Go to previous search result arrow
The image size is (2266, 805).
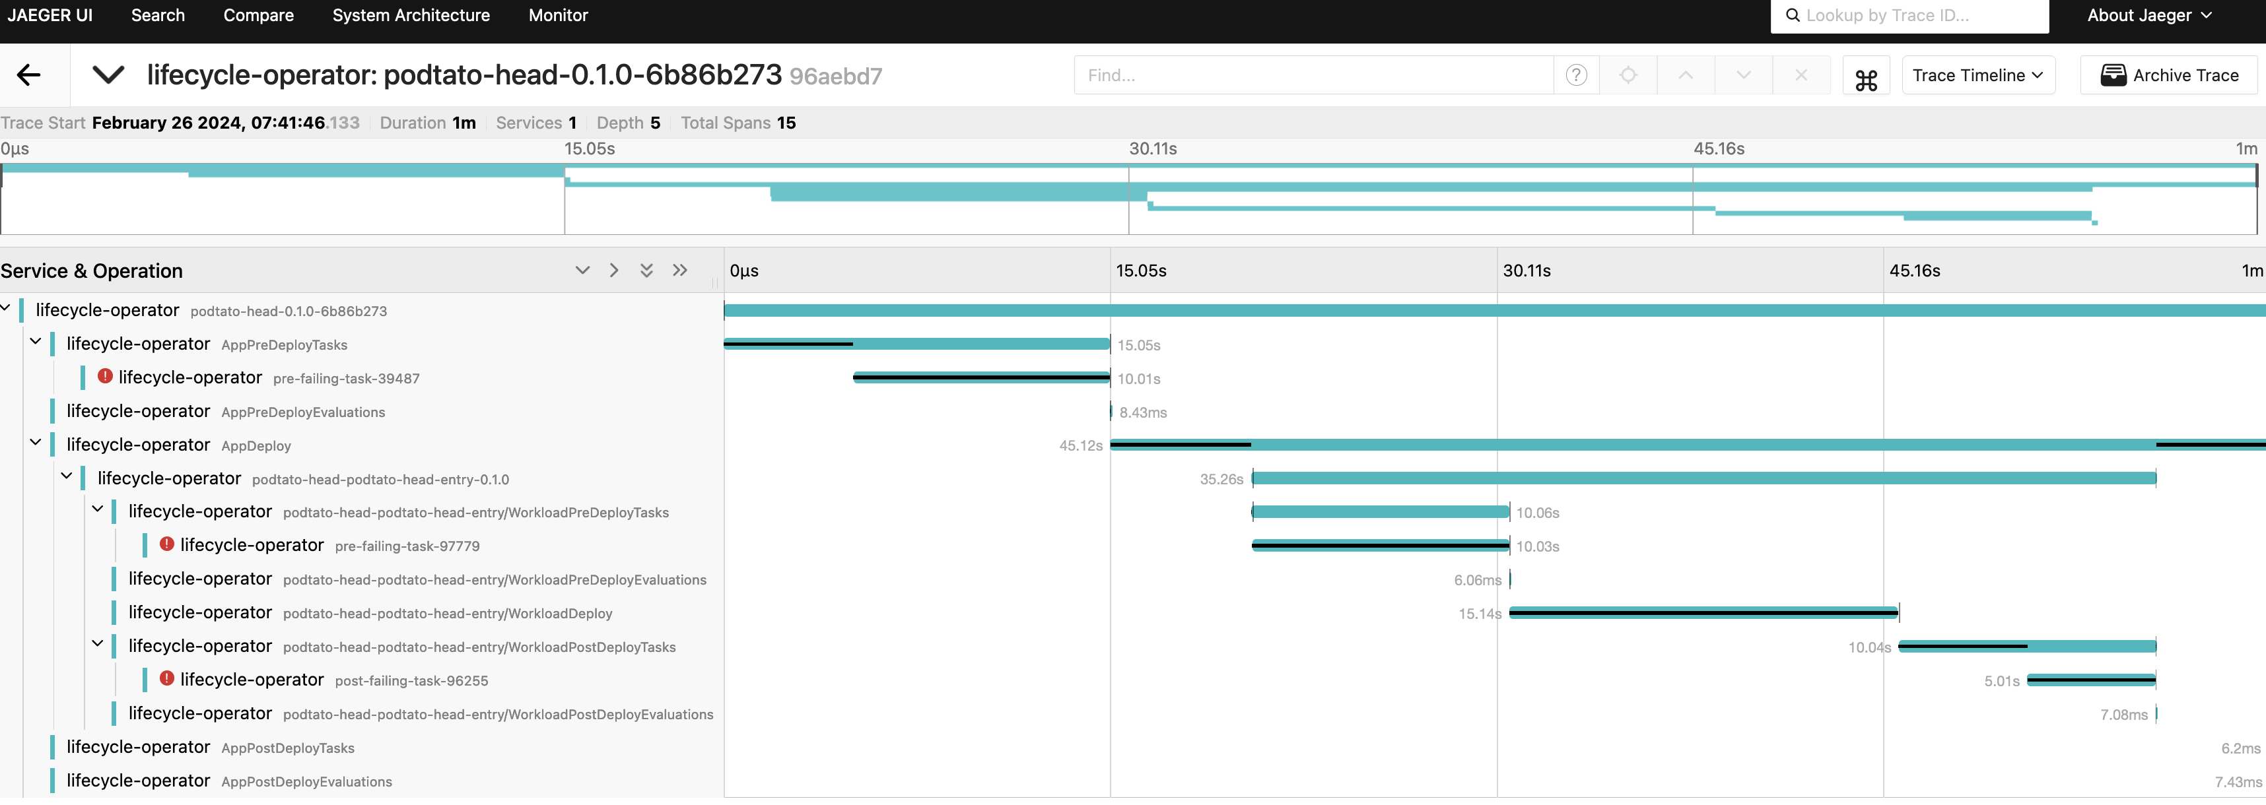[1684, 76]
